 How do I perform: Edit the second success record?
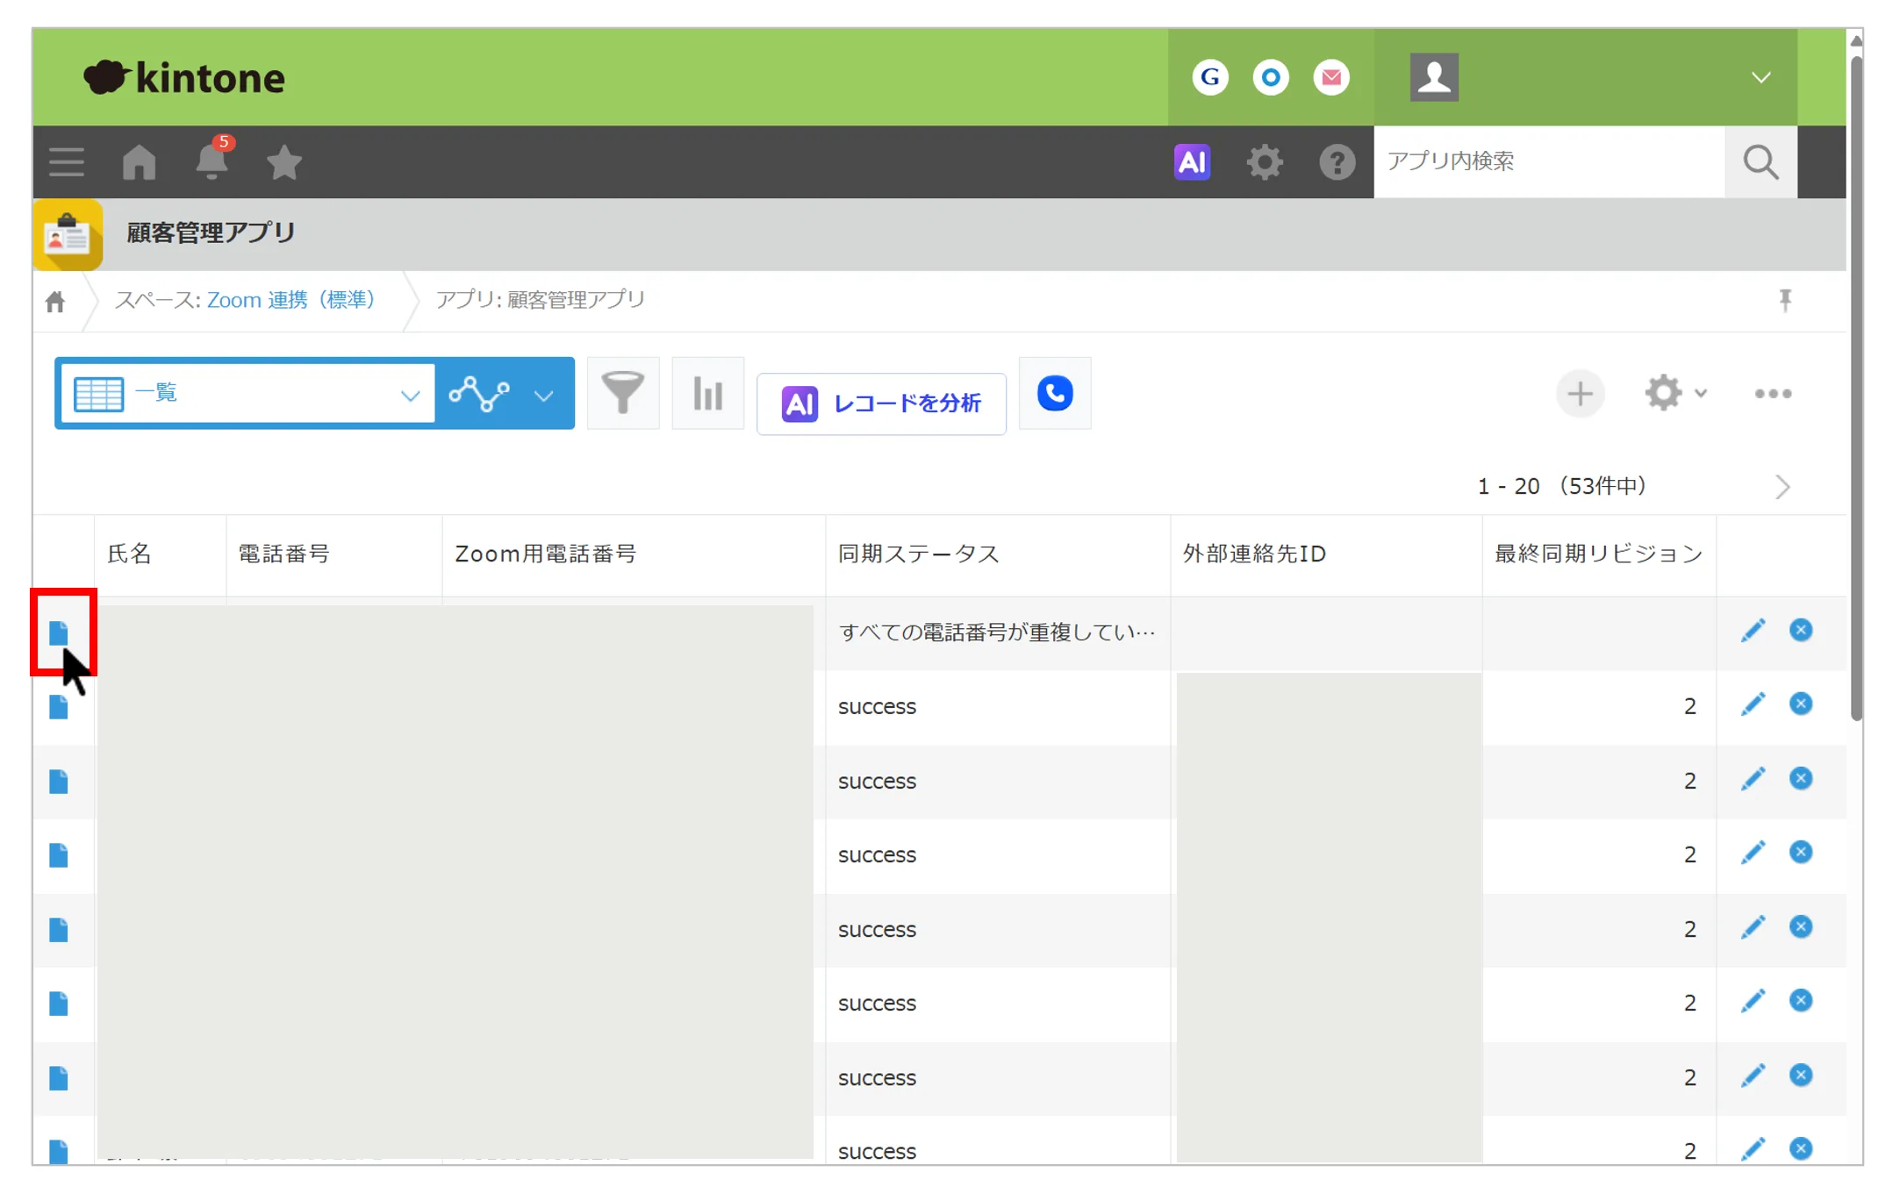click(1752, 779)
